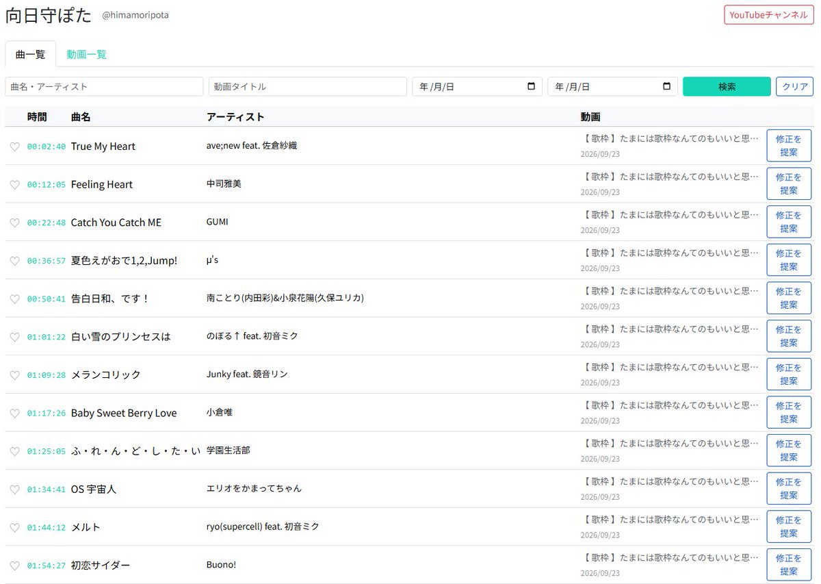
Task: Focus the 動画タイトル input field
Action: pos(308,86)
